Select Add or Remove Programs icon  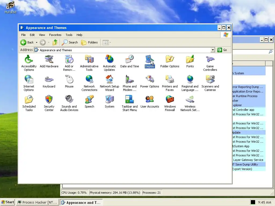pyautogui.click(x=69, y=63)
